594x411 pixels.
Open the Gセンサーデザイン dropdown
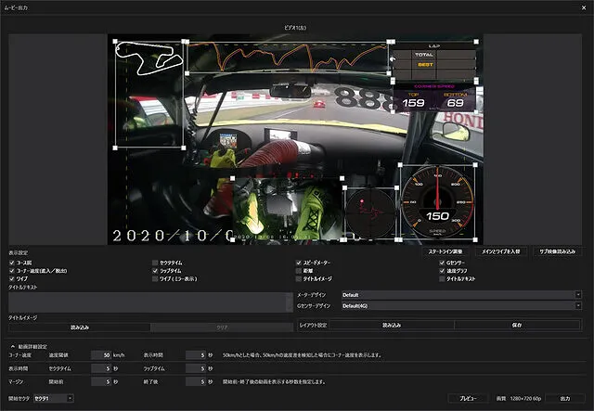[460, 305]
